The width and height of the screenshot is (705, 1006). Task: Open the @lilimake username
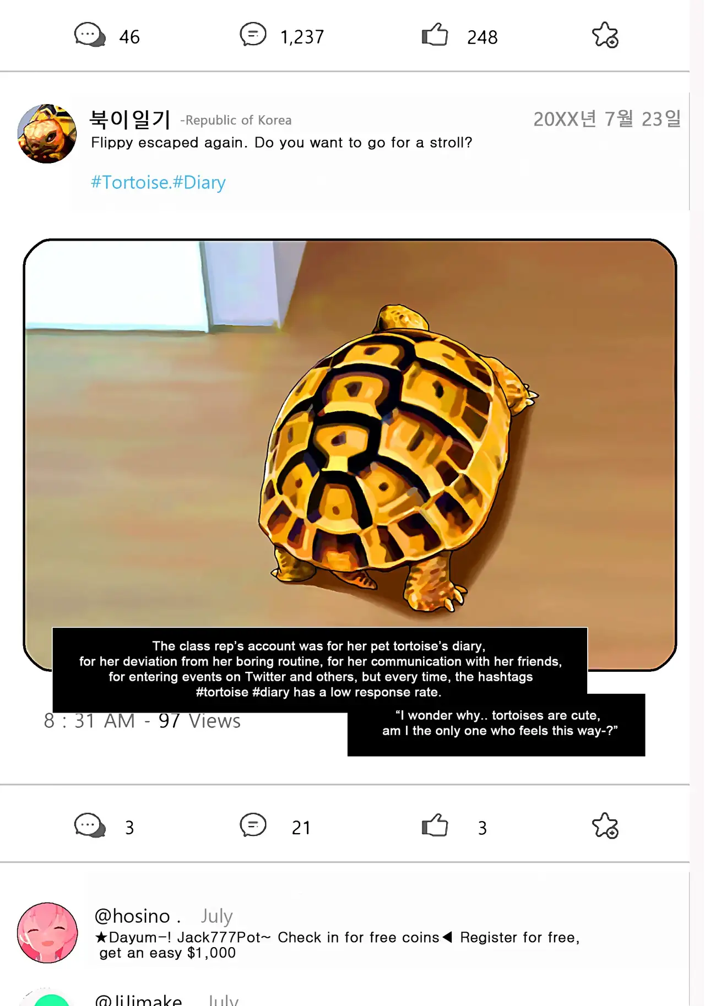(x=138, y=999)
